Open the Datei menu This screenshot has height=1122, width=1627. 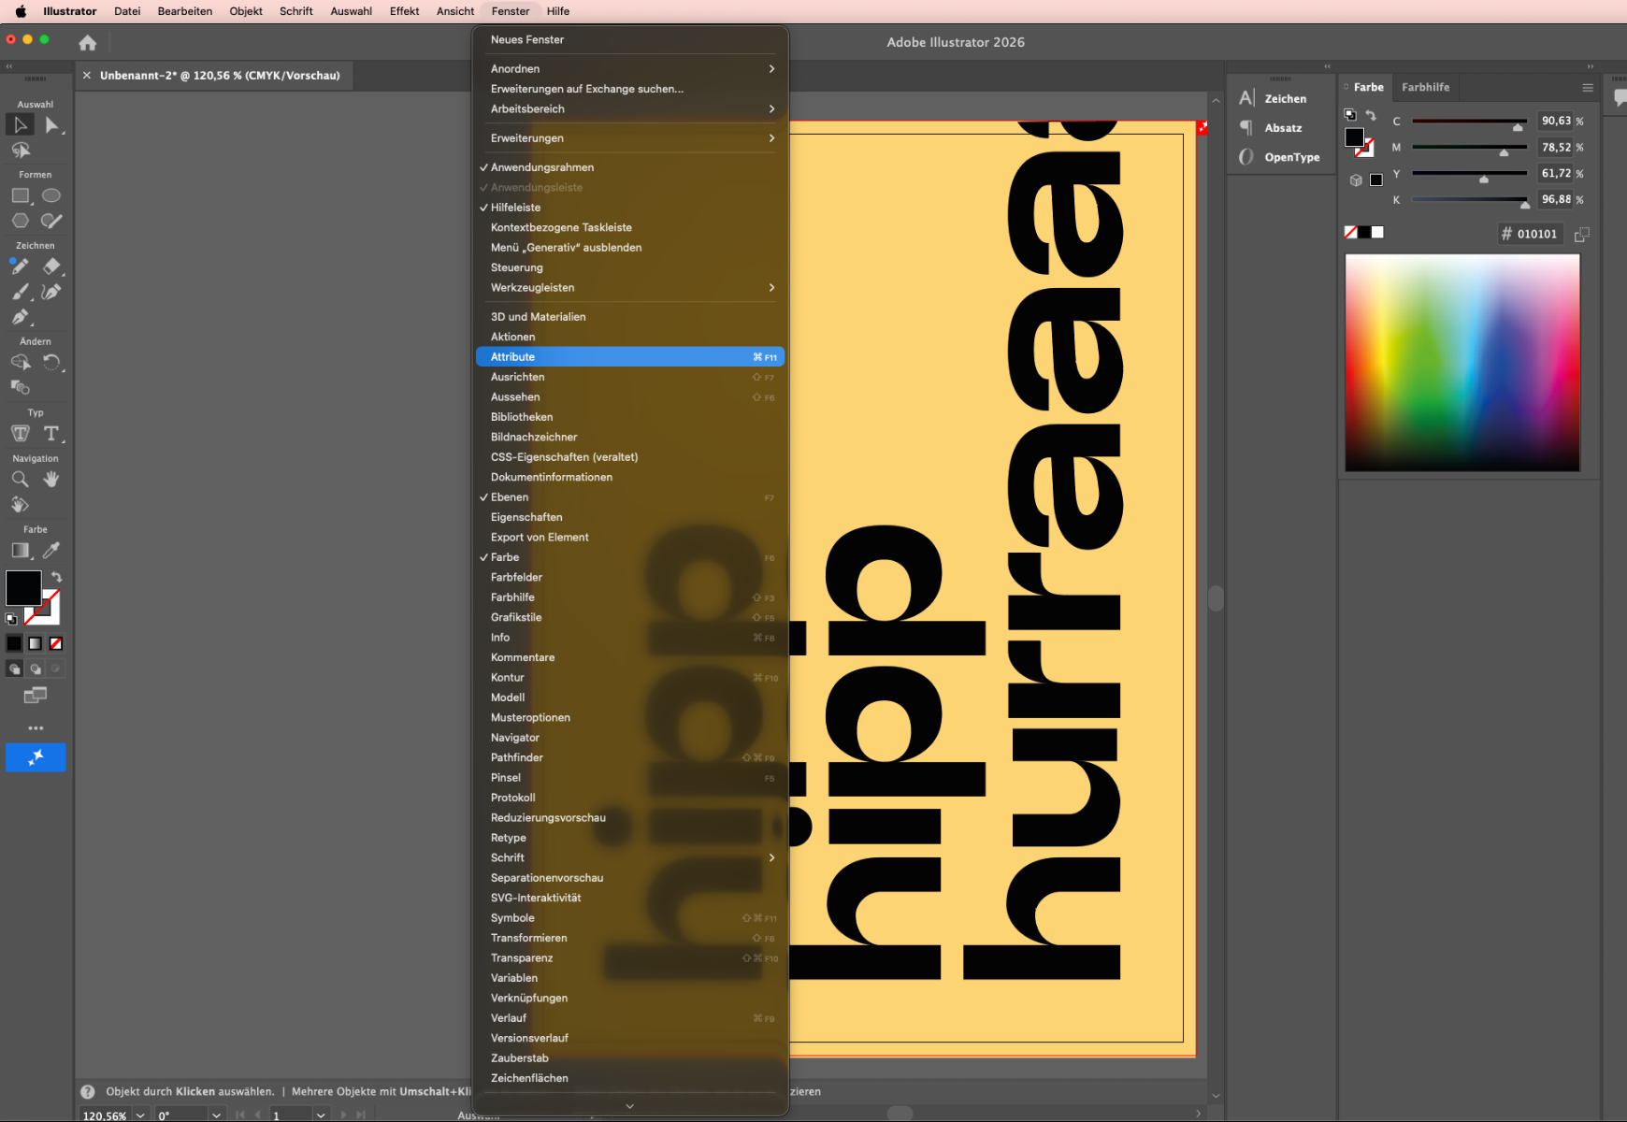pos(127,11)
